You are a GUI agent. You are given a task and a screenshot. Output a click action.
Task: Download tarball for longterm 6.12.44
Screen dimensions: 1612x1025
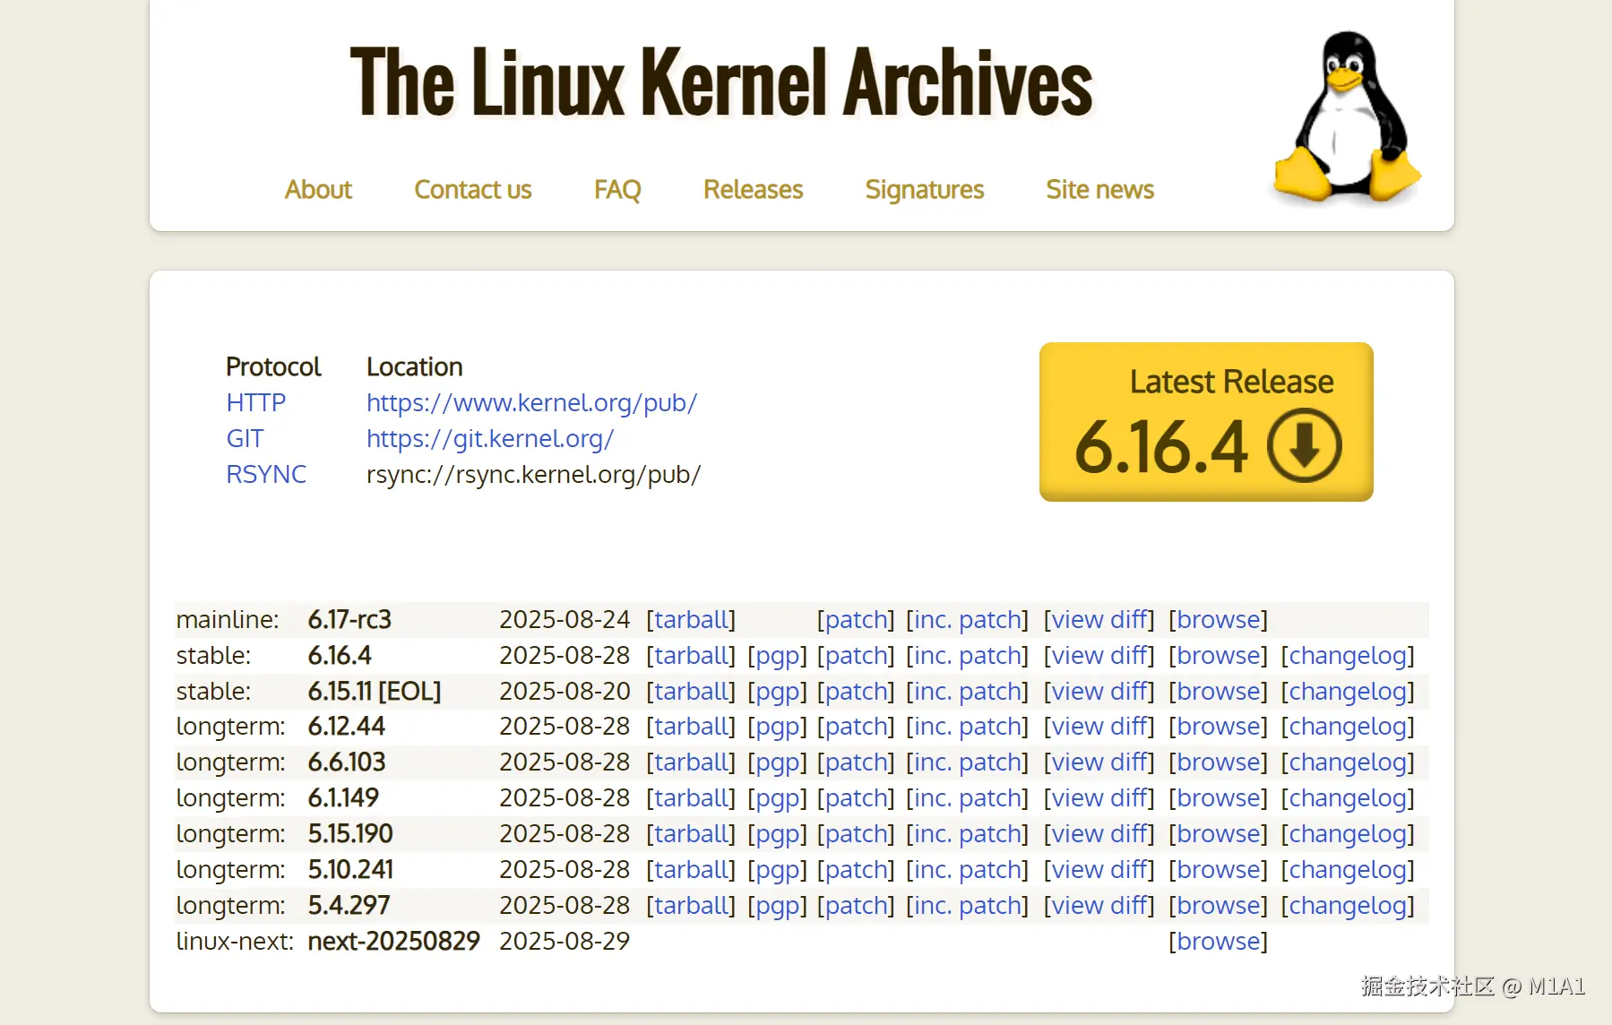691,727
